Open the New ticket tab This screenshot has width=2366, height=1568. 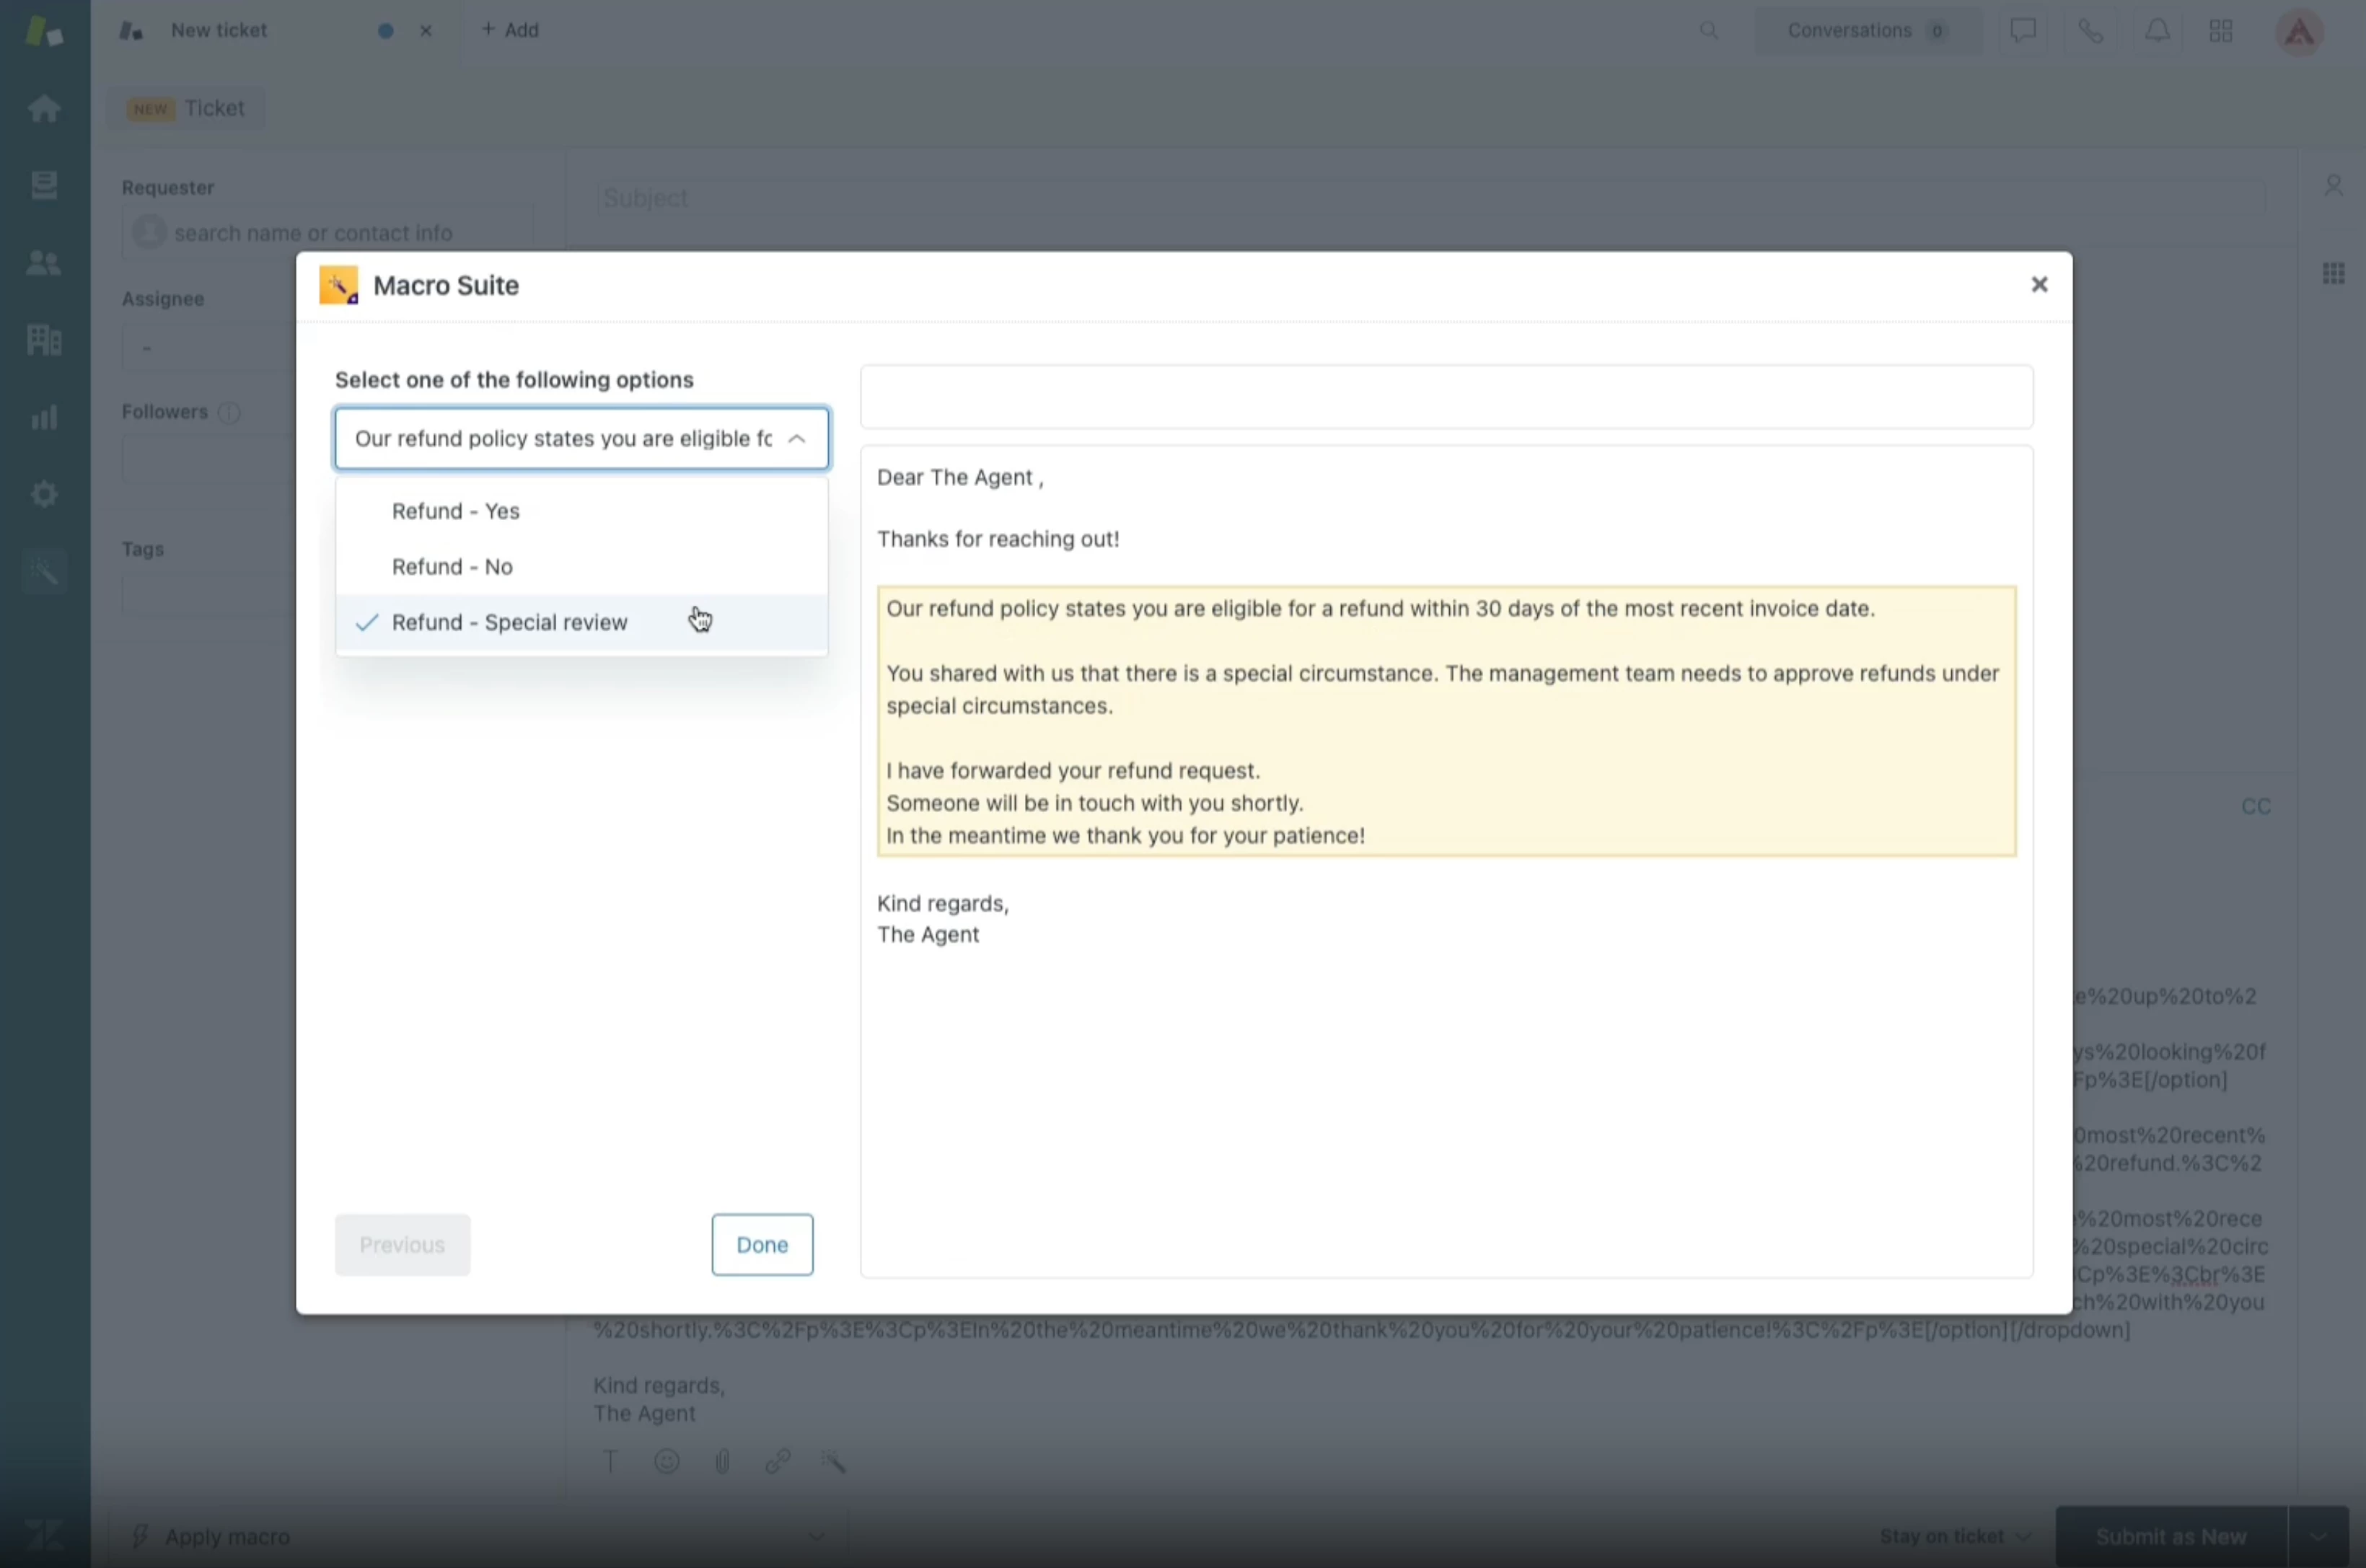[x=218, y=31]
